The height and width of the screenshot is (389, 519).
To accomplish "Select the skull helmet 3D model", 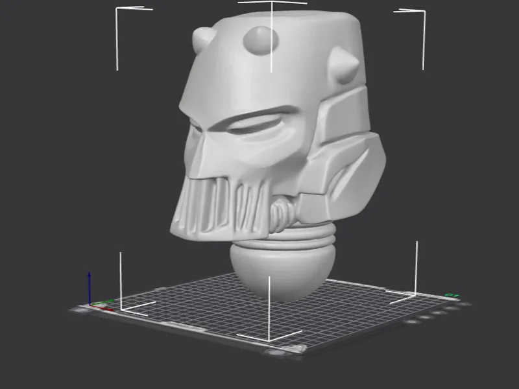I will (278, 156).
